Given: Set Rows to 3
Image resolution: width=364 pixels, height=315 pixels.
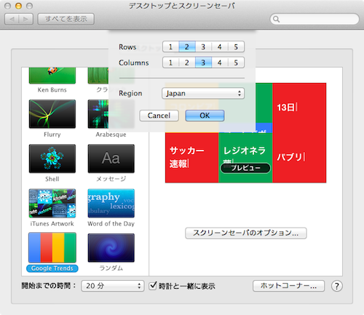Looking at the screenshot, I should click(x=203, y=47).
